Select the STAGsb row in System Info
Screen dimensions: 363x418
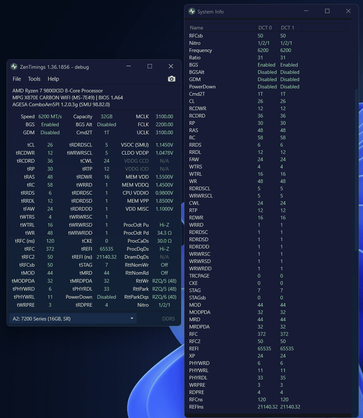(x=268, y=298)
